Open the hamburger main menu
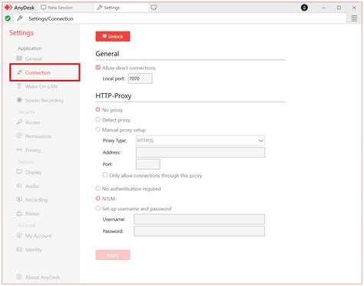Image resolution: width=364 pixels, height=286 pixels. (354, 18)
